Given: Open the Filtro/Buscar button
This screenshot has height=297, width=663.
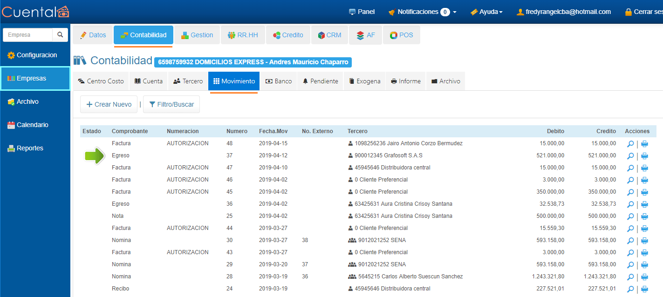Looking at the screenshot, I should [171, 104].
